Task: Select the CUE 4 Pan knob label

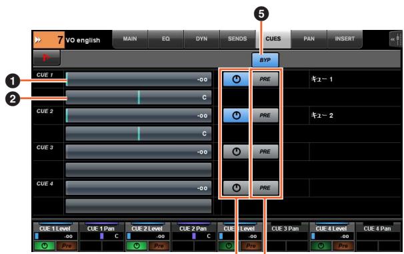Action: (377, 228)
